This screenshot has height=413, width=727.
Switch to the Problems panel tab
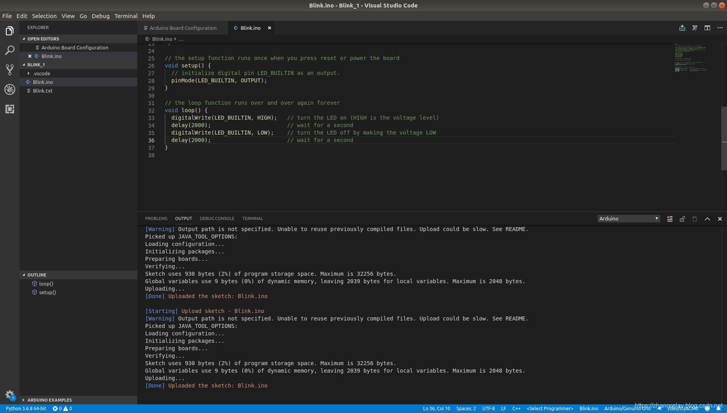(156, 218)
